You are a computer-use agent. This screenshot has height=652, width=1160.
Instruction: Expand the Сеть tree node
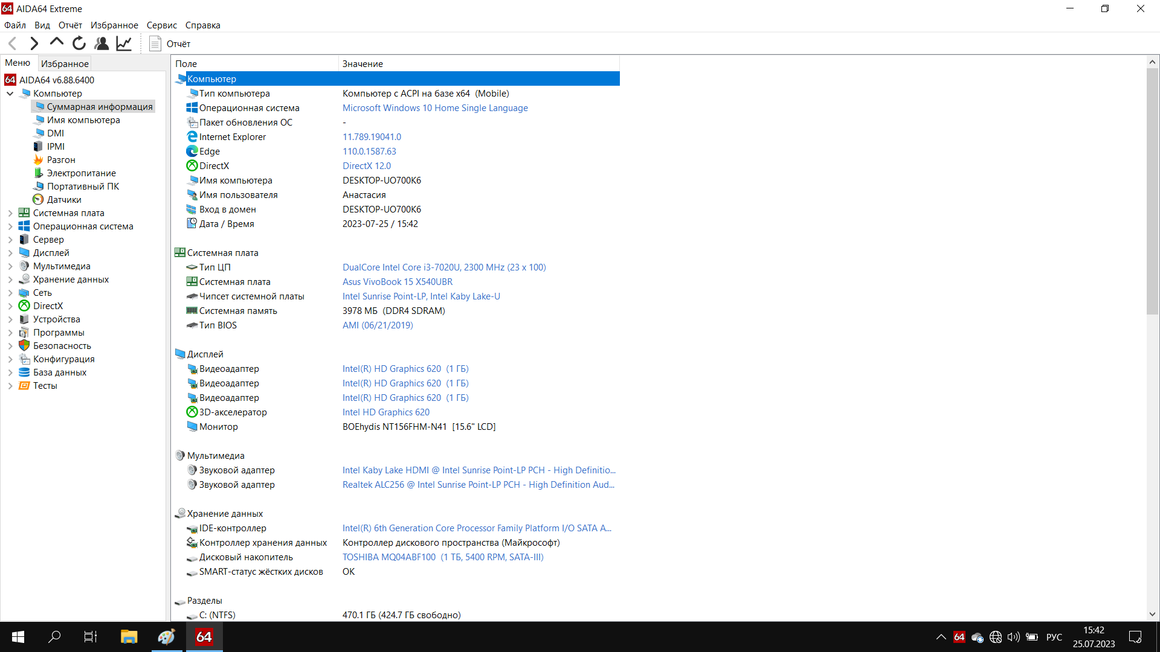click(10, 293)
